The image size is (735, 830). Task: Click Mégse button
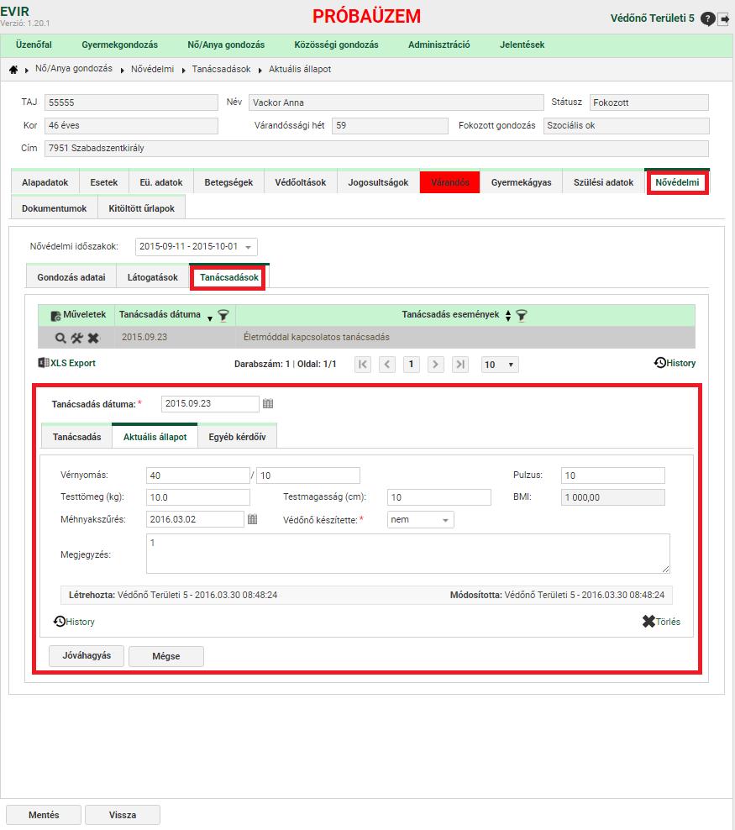pos(166,656)
